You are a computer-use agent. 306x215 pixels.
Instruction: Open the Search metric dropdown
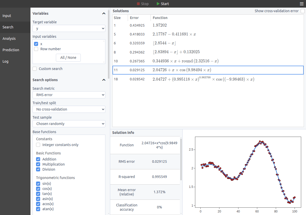pos(69,95)
